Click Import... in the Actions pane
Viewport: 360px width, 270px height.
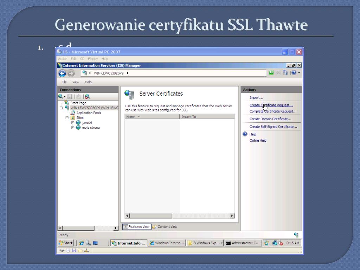pyautogui.click(x=256, y=97)
